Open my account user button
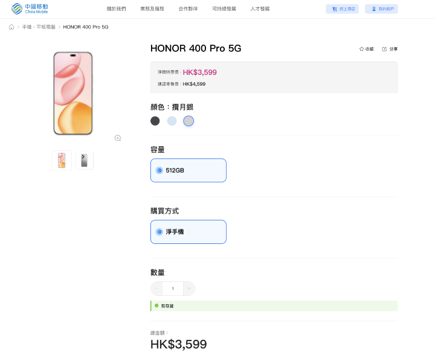Image resolution: width=435 pixels, height=352 pixels. 381,9
